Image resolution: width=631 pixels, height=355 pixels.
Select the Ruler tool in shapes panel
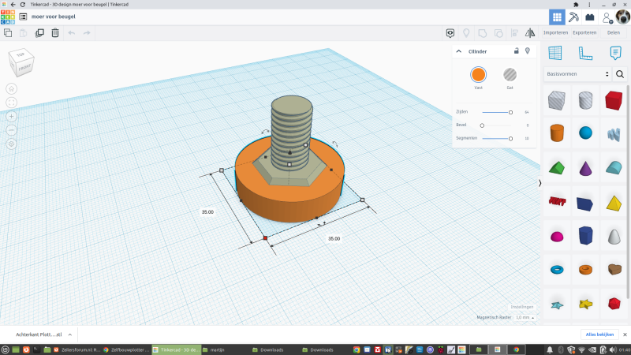tap(585, 53)
